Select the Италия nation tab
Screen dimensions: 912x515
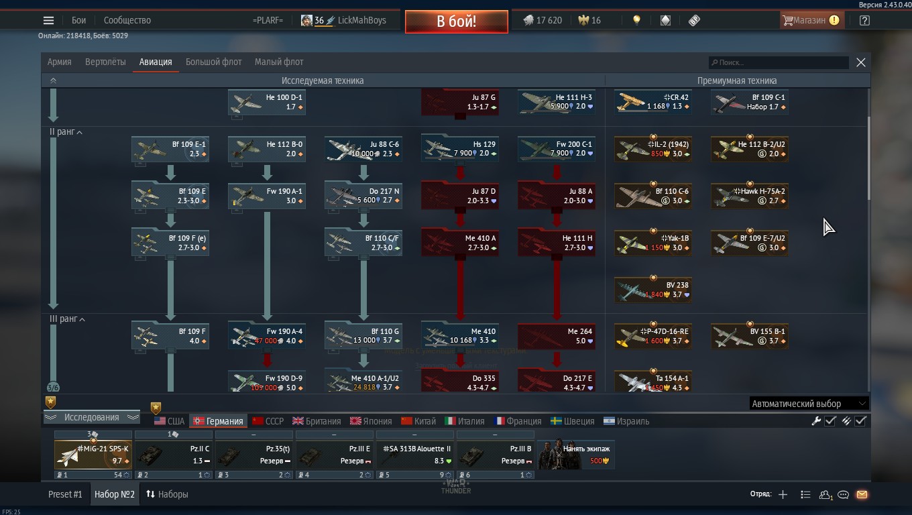coord(464,421)
